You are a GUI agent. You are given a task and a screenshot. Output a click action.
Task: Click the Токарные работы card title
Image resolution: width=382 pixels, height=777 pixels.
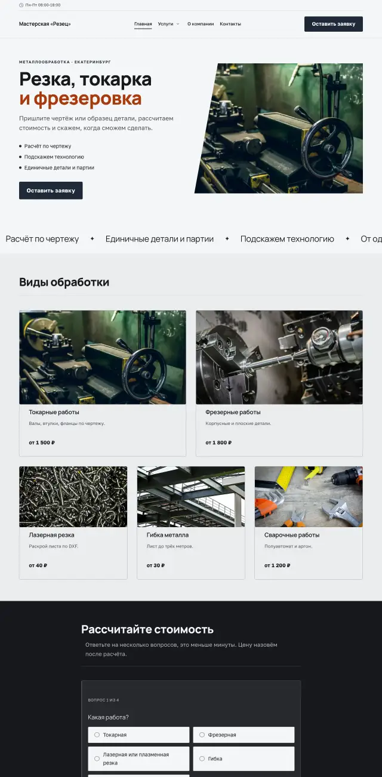point(54,412)
